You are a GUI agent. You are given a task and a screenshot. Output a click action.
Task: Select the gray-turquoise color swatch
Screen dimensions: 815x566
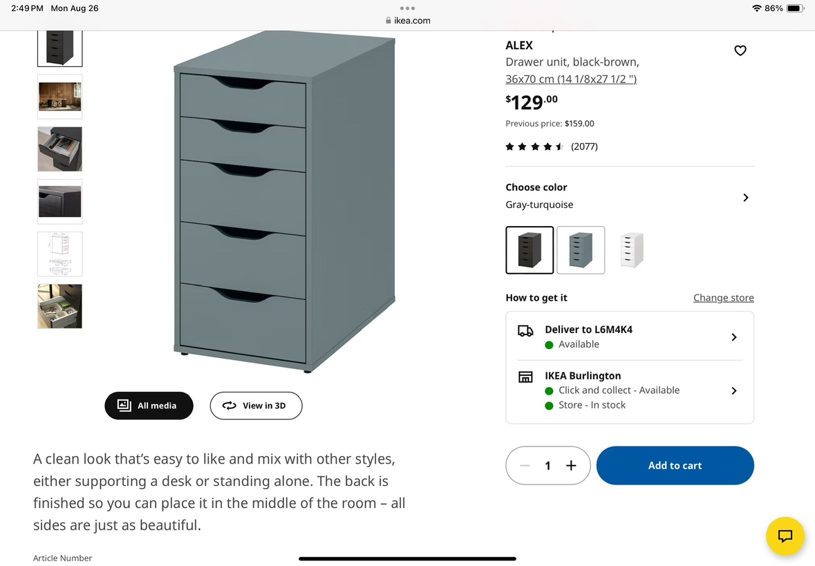coord(581,250)
